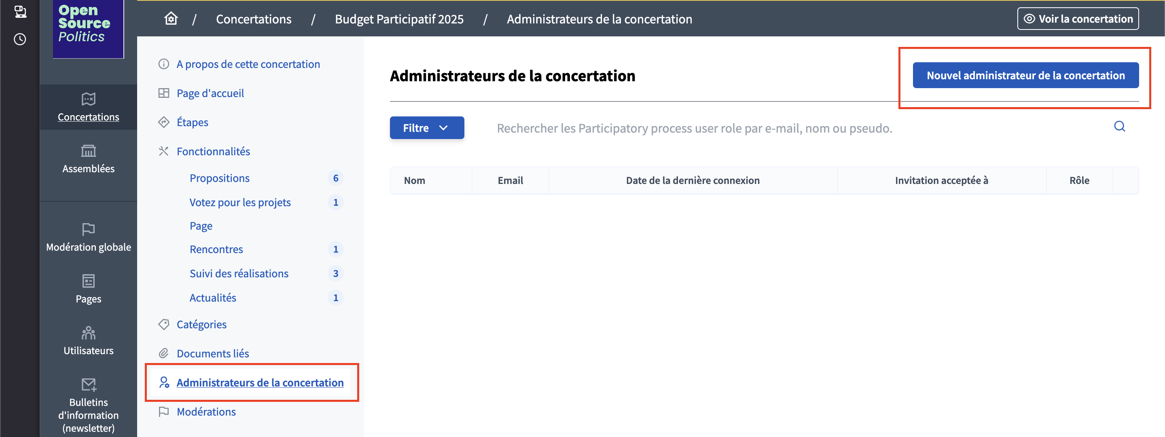Click Voir la concertation button
The image size is (1165, 437).
click(1077, 19)
